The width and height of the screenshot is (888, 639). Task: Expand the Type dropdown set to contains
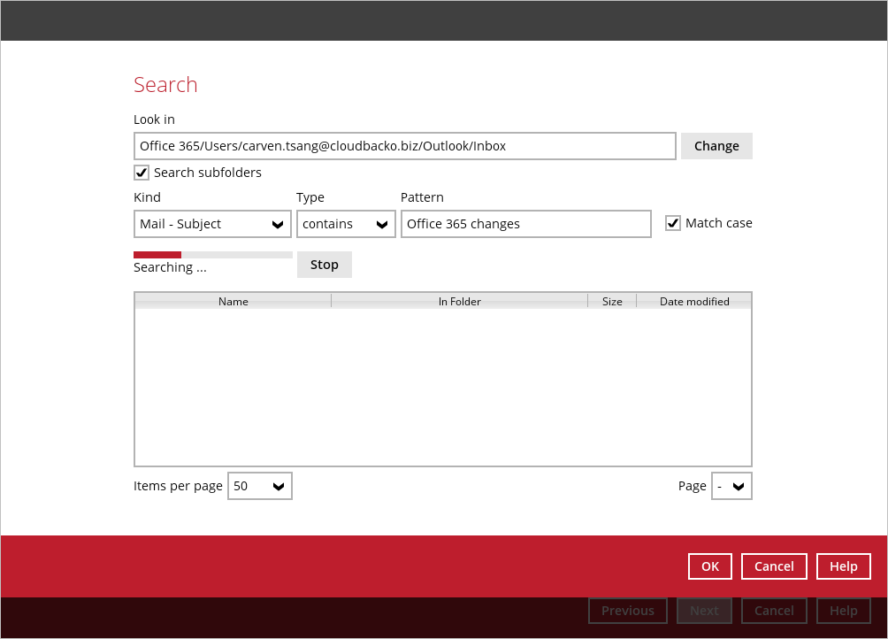point(346,224)
